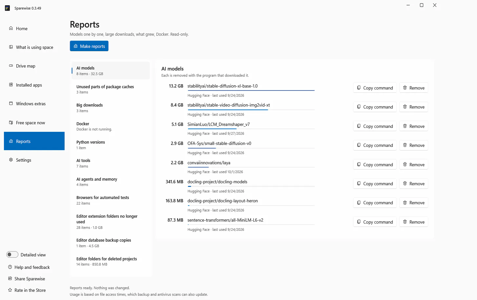The image size is (477, 300).
Task: Copy command for docling-project/docling-models
Action: 375,184
